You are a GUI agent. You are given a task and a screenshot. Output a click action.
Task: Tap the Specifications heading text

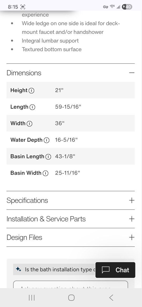click(x=27, y=200)
